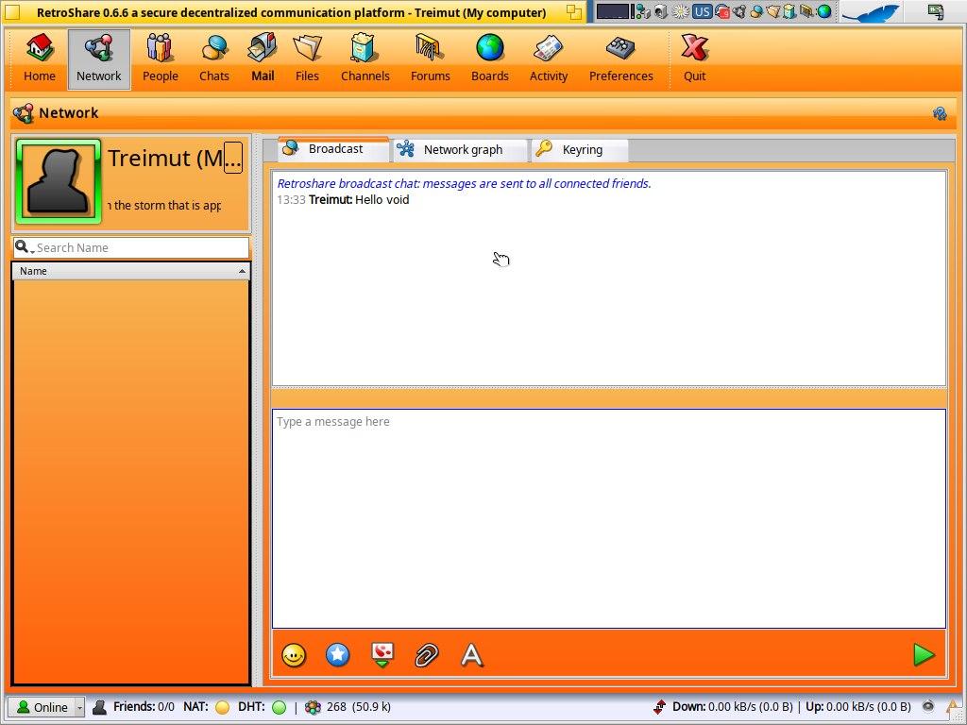This screenshot has height=725, width=967.
Task: Click the paperclip attach file icon
Action: (x=427, y=655)
